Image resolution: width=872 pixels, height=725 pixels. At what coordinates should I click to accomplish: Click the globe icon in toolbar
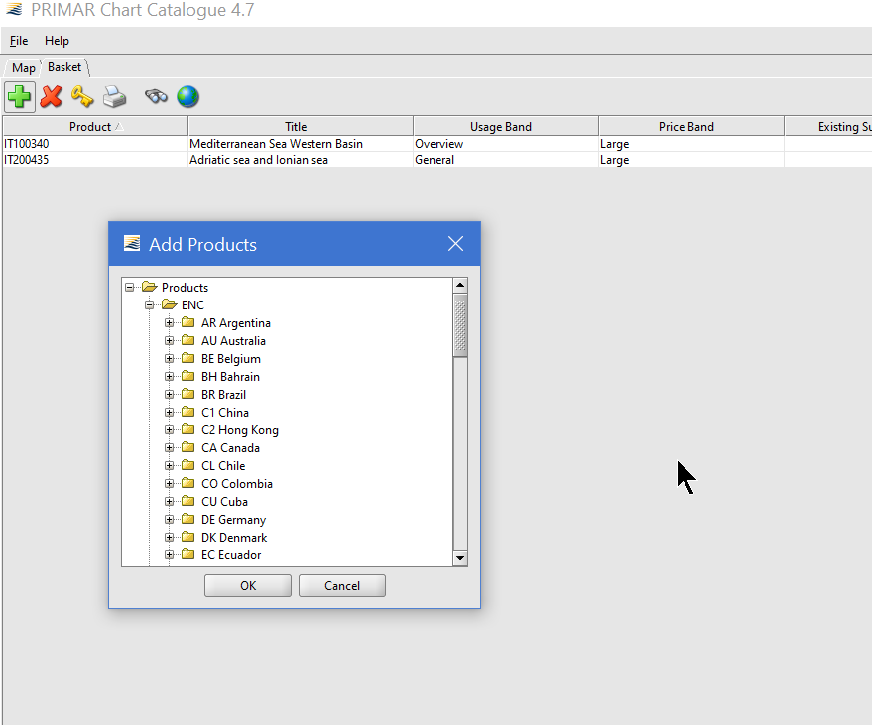click(187, 97)
